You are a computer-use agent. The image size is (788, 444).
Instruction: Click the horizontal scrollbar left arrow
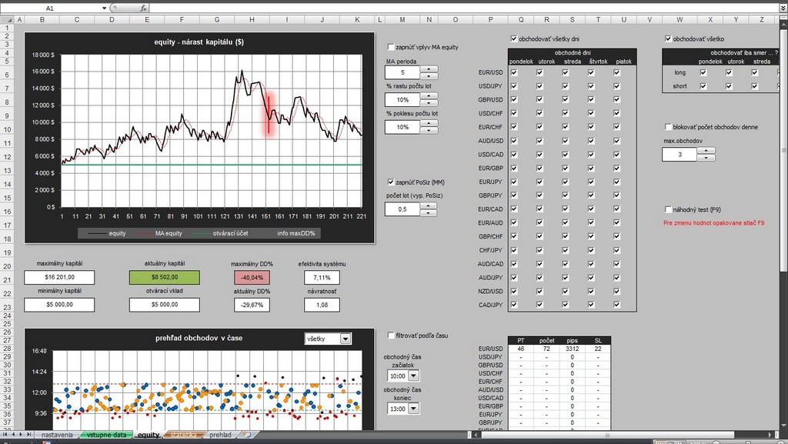point(476,435)
